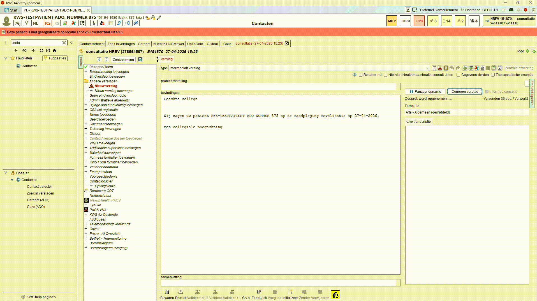Screen dimensions: 537x301
Task: Open Cozo (ADO) in Dossier tree
Action: [x=36, y=207]
